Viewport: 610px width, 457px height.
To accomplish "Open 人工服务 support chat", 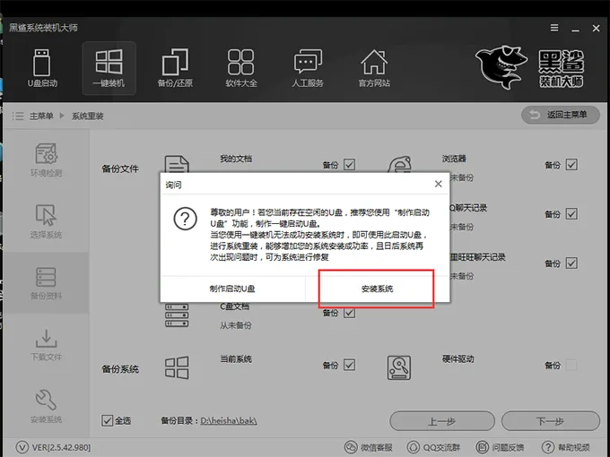I will click(x=308, y=68).
